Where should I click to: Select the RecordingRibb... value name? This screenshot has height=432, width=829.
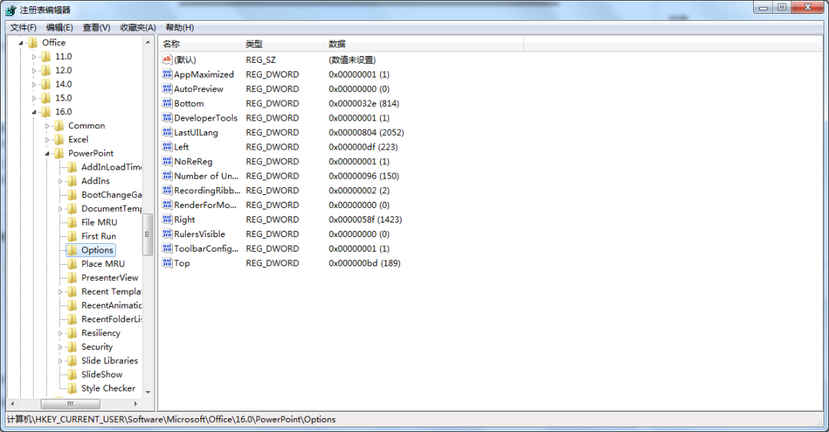click(206, 190)
